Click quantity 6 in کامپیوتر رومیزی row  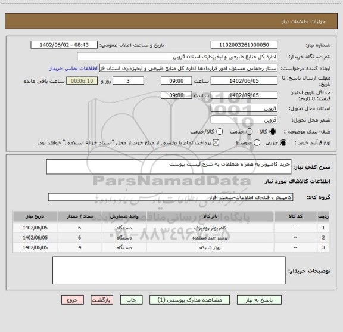click(x=80, y=228)
